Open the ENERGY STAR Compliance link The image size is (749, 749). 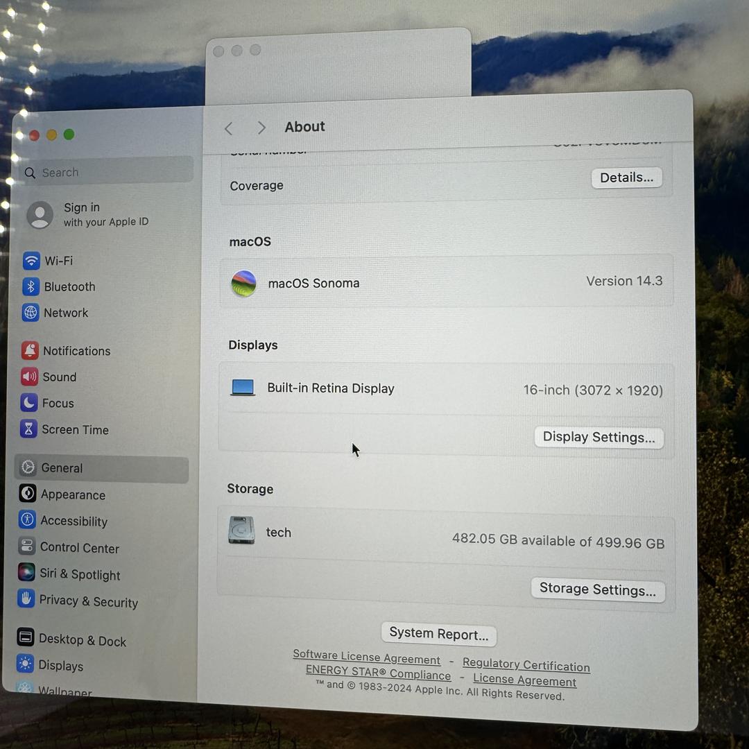pyautogui.click(x=379, y=673)
